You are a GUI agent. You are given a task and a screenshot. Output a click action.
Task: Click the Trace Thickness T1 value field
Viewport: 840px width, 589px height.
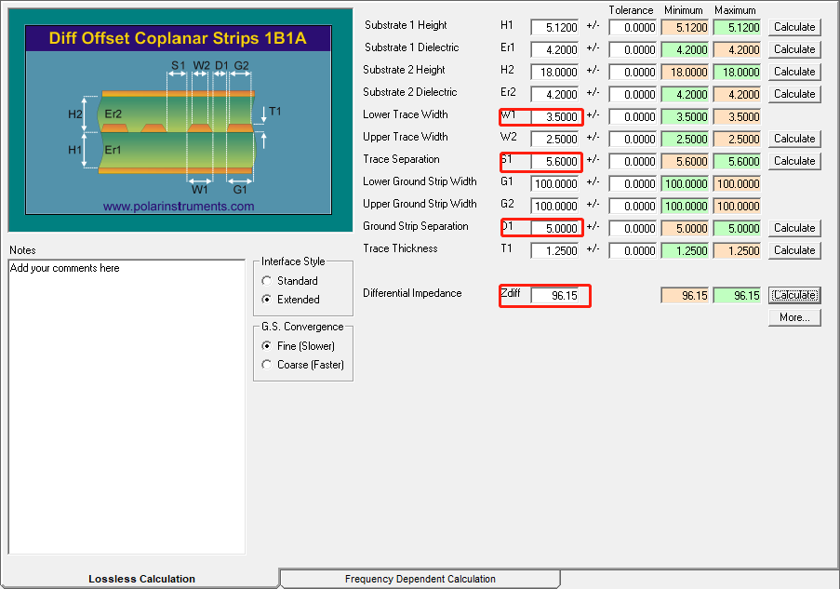(x=554, y=251)
